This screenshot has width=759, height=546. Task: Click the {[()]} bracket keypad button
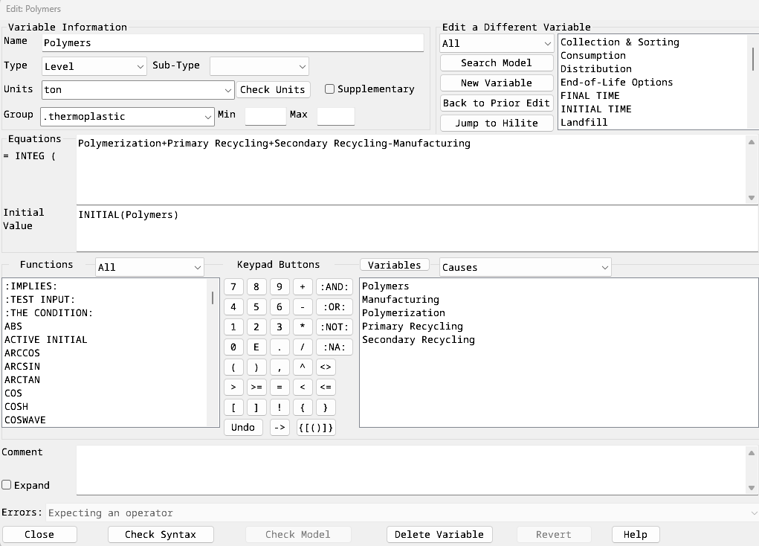tap(316, 428)
